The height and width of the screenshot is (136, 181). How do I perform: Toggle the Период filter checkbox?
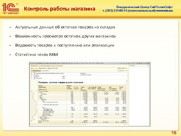(x=32, y=75)
